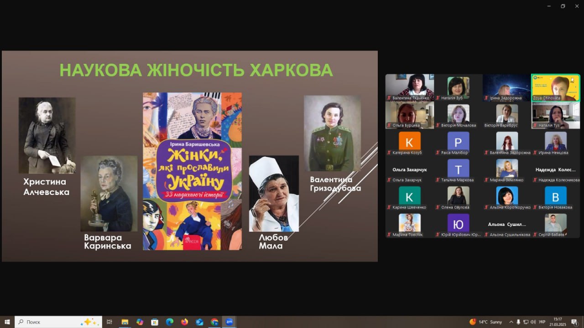Select Марина Землянко's participant tile

click(x=507, y=169)
